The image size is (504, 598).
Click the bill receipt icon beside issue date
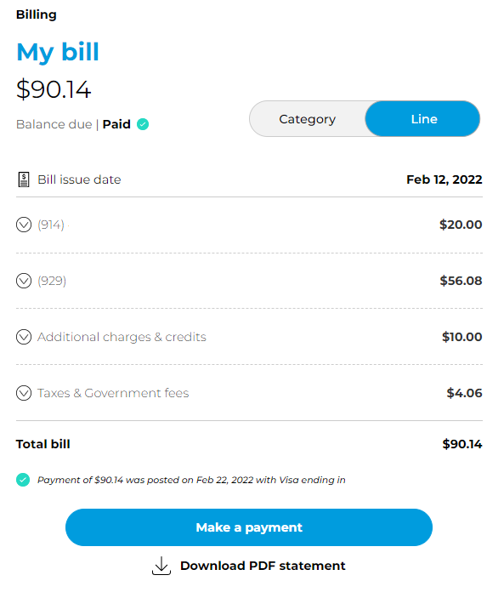click(x=24, y=179)
